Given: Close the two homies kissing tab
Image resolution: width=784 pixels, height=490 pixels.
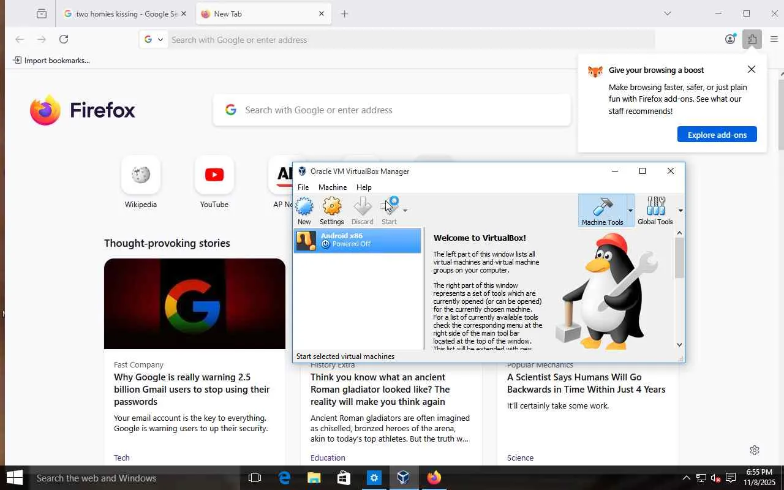Looking at the screenshot, I should pyautogui.click(x=183, y=13).
